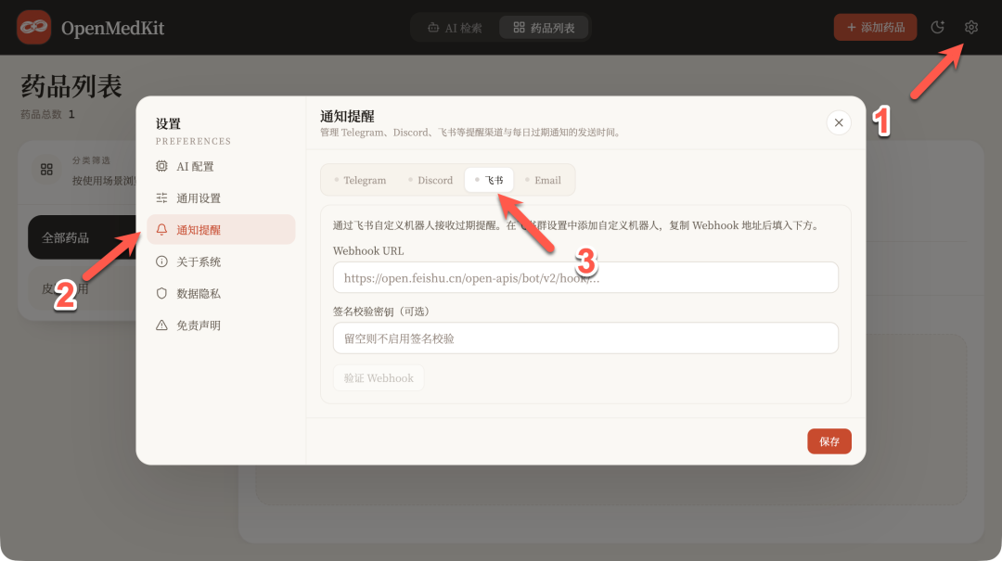Select the Discord notification tab
This screenshot has width=1002, height=561.
click(430, 180)
